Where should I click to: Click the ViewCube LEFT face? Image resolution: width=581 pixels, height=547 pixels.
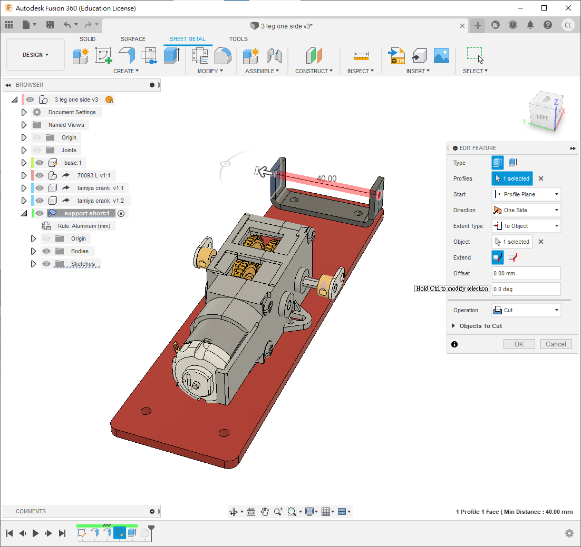[x=542, y=116]
